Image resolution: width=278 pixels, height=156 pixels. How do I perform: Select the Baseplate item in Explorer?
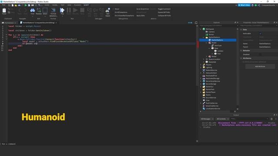(212, 62)
